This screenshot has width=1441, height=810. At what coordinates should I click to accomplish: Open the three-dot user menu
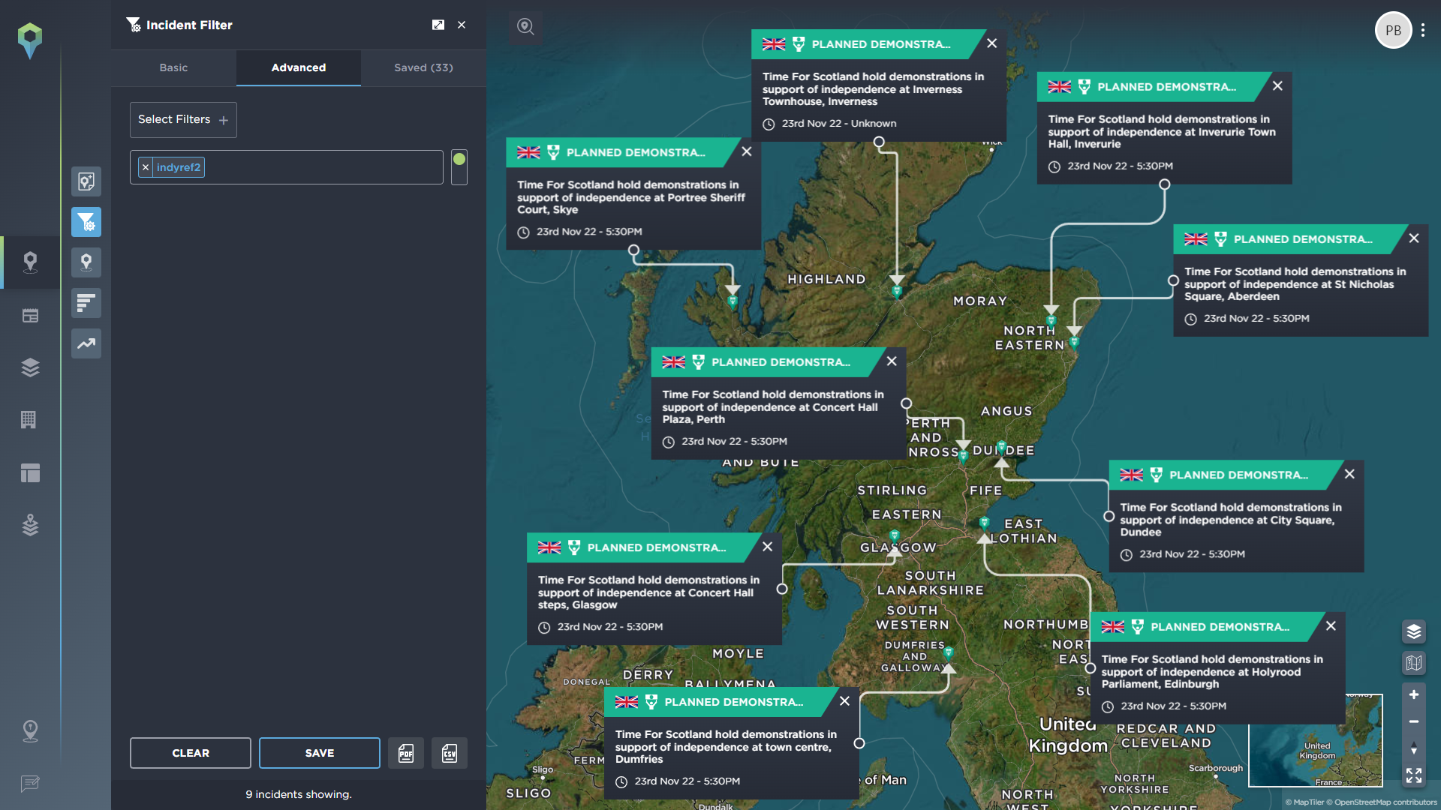pyautogui.click(x=1423, y=31)
